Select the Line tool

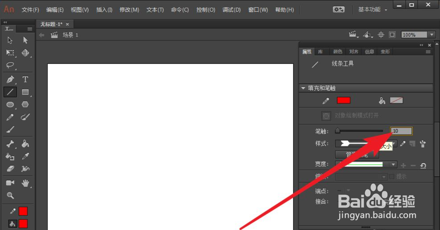[x=10, y=92]
